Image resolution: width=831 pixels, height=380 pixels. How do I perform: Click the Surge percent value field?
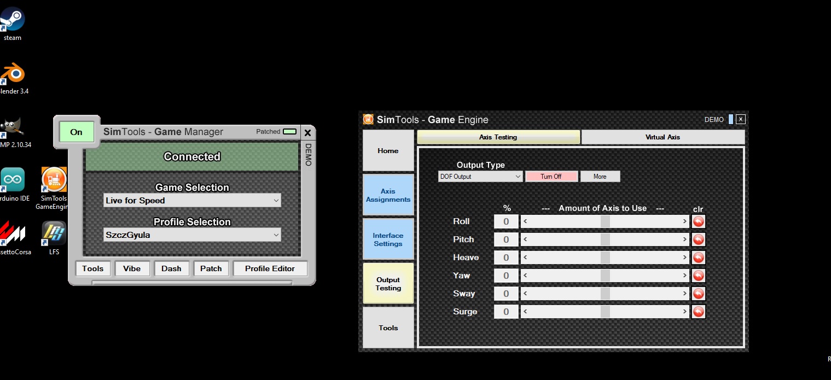coord(506,312)
